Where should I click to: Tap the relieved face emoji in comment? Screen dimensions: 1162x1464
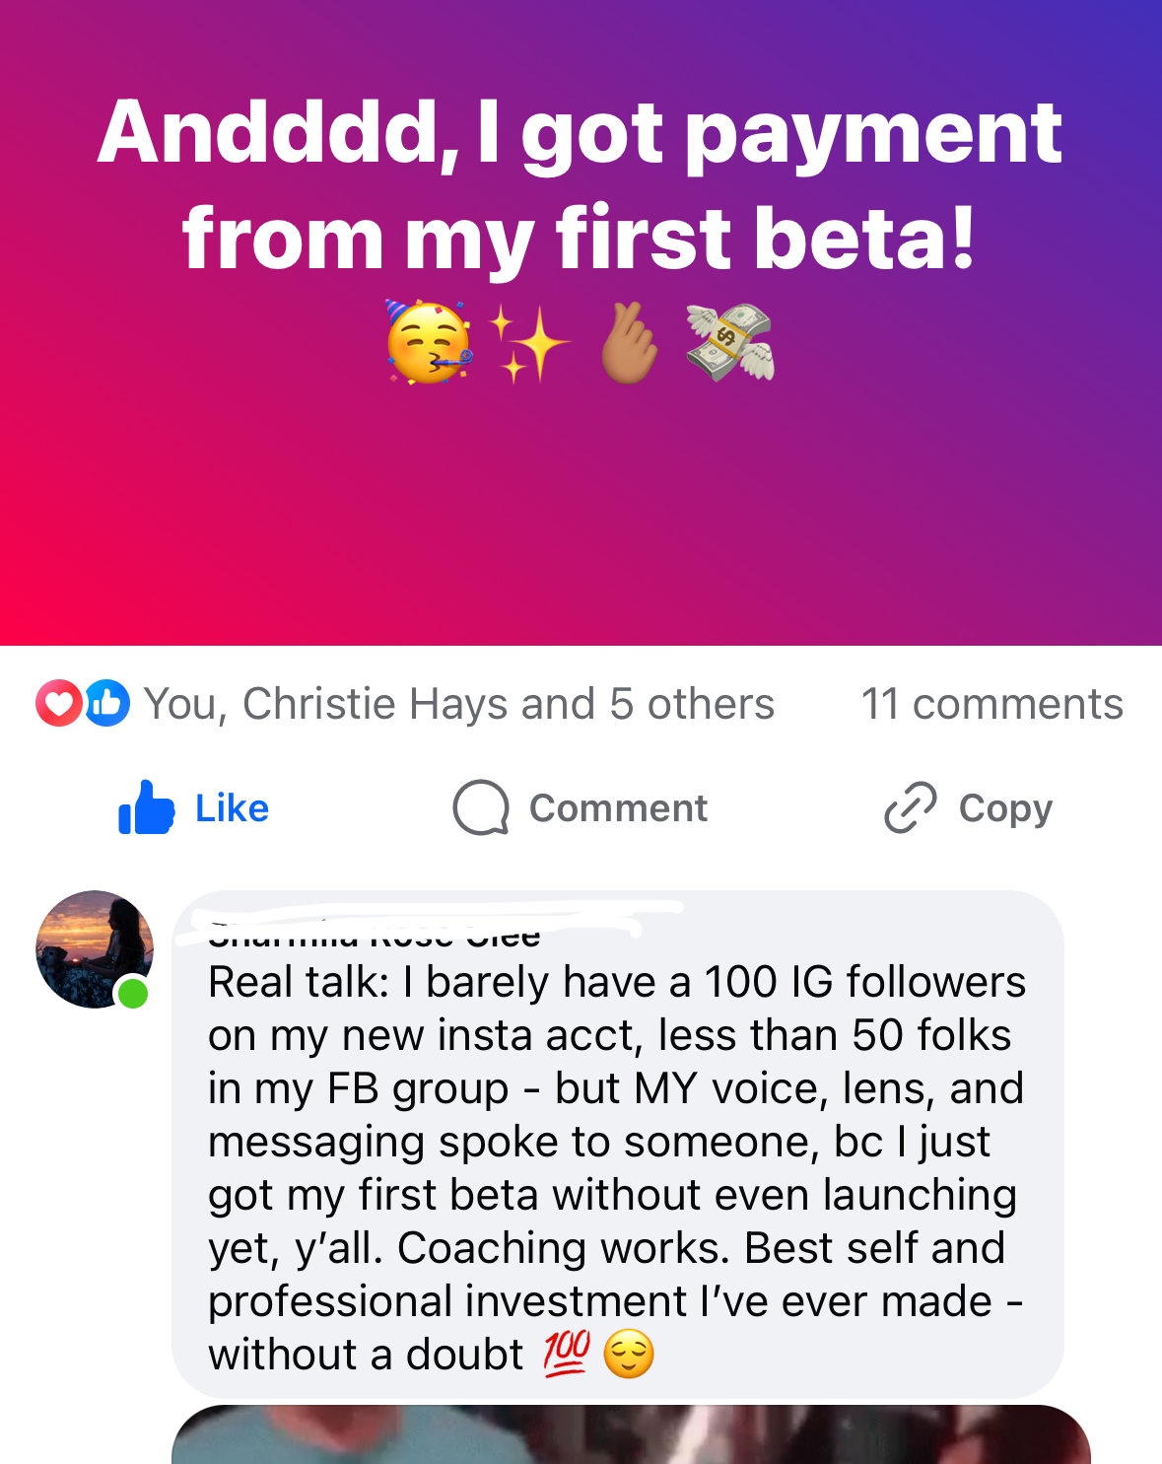tap(629, 1354)
